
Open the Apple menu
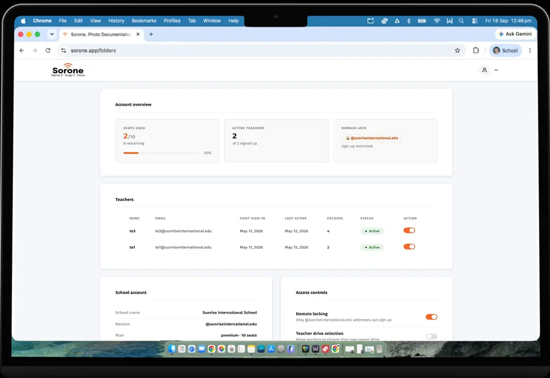click(x=23, y=21)
